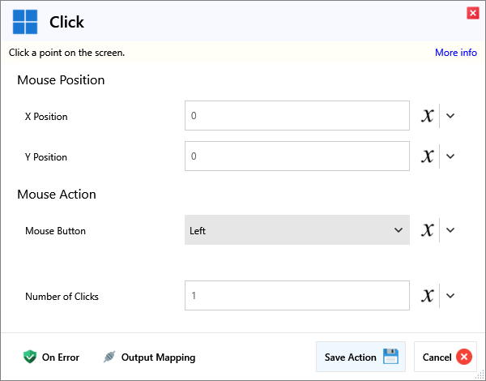Click the variable icon beside Y Position
This screenshot has height=381, width=486.
428,156
